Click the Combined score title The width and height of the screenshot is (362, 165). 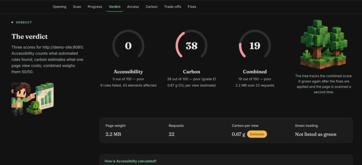point(255,71)
